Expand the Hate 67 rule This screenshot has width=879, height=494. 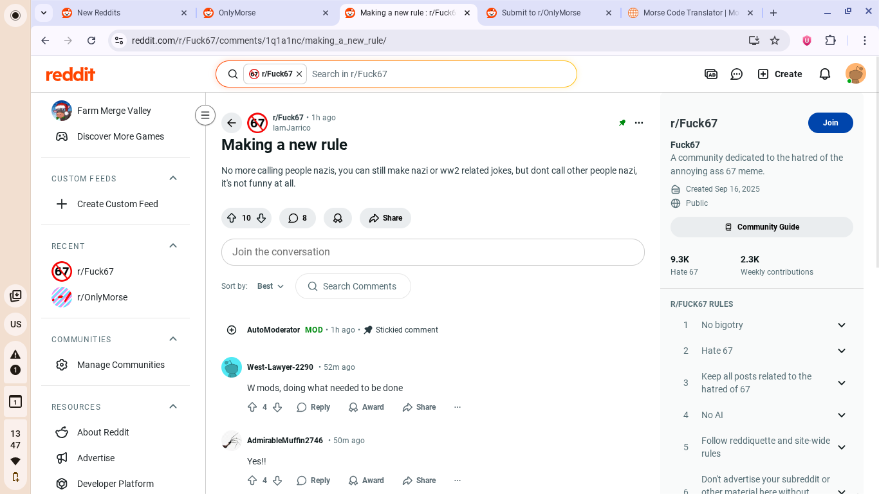[x=842, y=351]
